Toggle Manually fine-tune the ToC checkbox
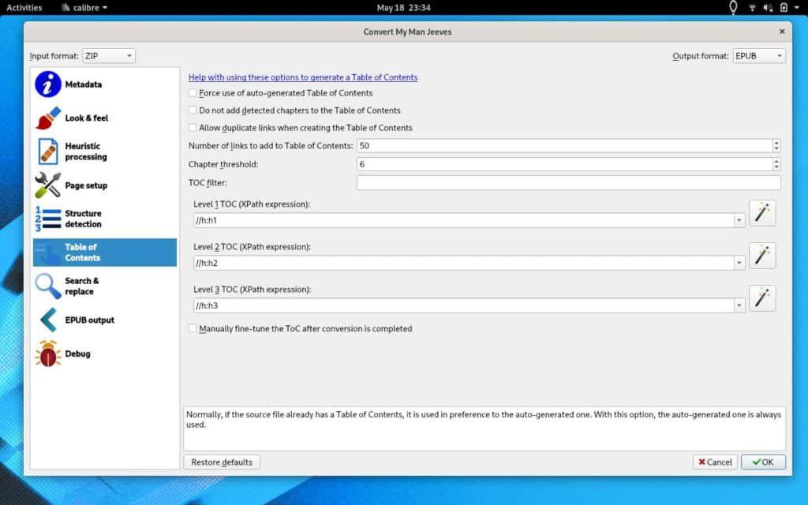This screenshot has width=808, height=505. click(x=193, y=328)
